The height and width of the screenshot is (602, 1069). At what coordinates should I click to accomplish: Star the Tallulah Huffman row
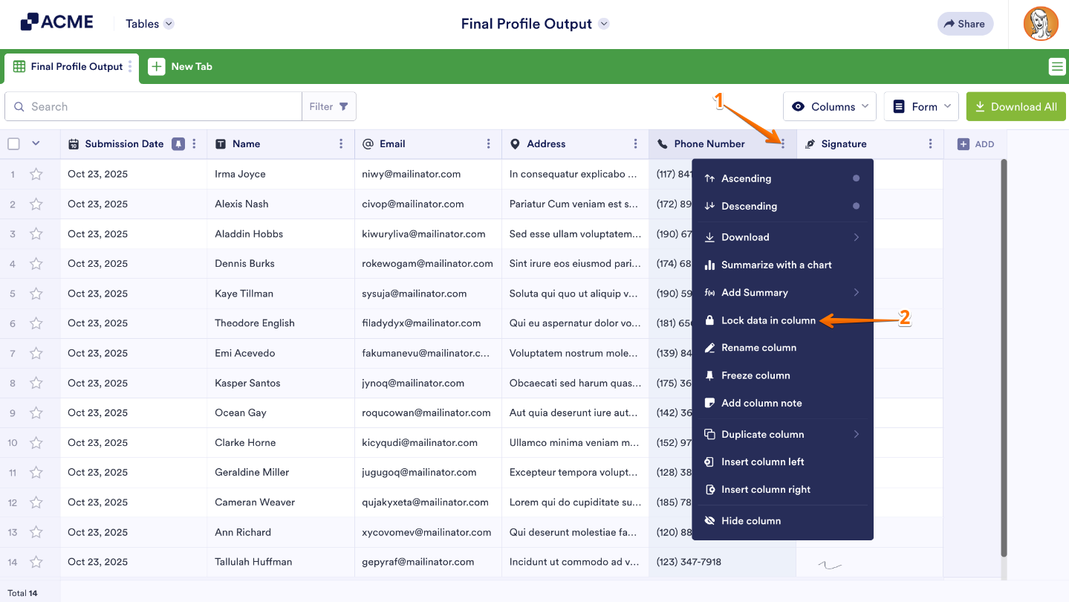[x=36, y=562]
